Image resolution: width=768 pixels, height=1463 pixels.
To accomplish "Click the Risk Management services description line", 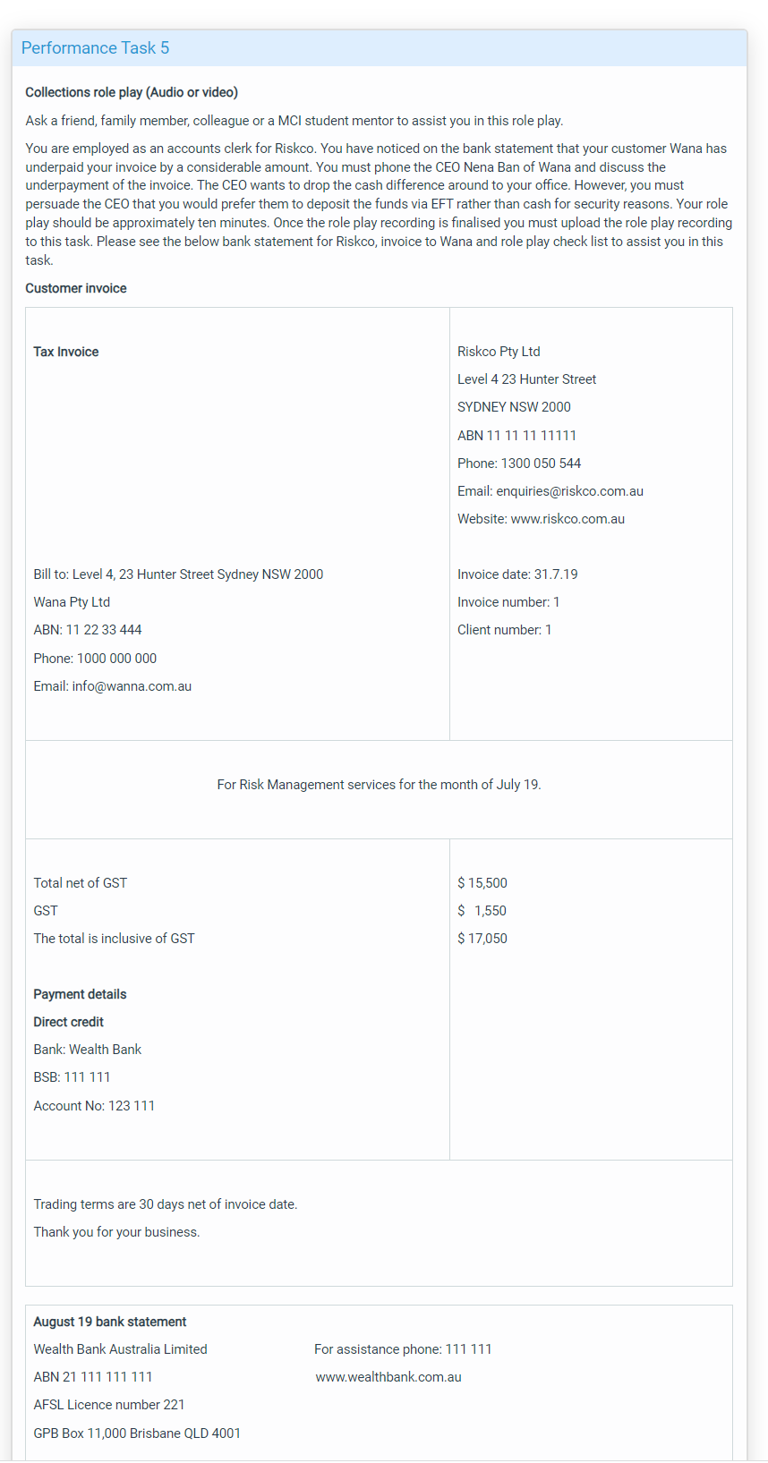I will click(379, 785).
